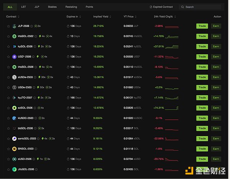Image resolution: width=230 pixels, height=179 pixels.
Task: Sort by YT Price column
Action: [x=130, y=17]
